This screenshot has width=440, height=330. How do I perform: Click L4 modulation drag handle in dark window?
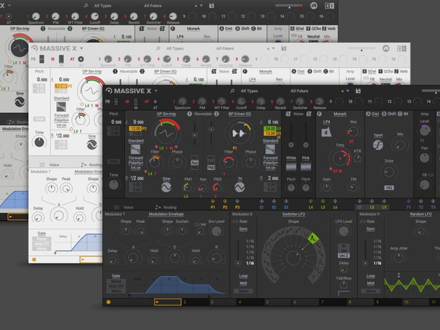311,201
